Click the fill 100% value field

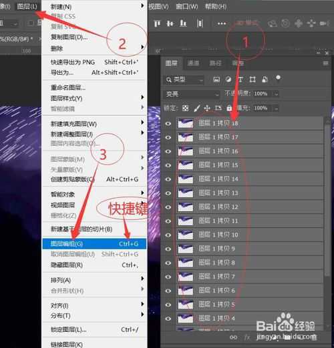coord(262,109)
